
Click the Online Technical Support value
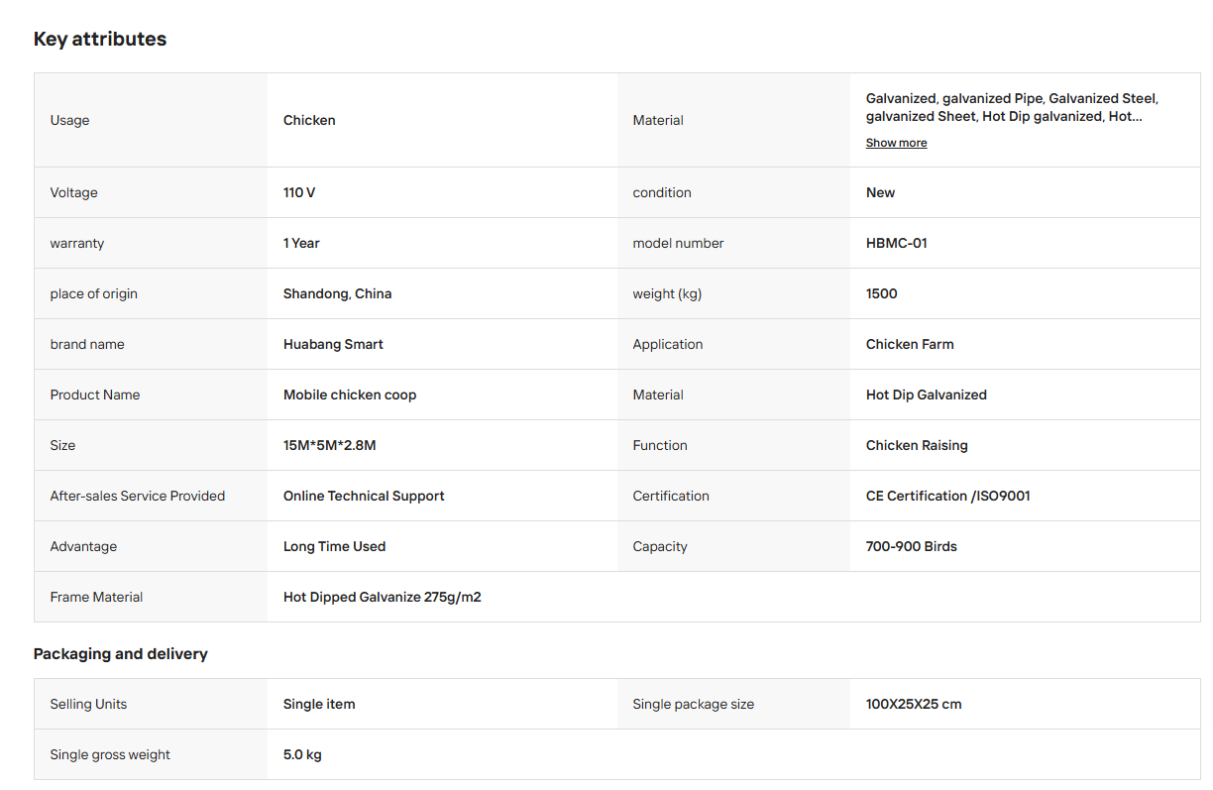[364, 496]
